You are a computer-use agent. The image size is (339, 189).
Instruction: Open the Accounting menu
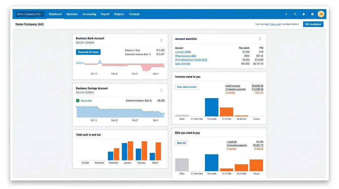tap(89, 14)
